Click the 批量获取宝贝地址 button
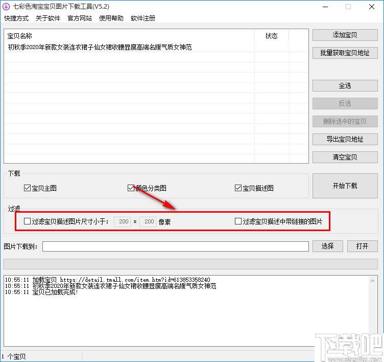 [x=345, y=53]
